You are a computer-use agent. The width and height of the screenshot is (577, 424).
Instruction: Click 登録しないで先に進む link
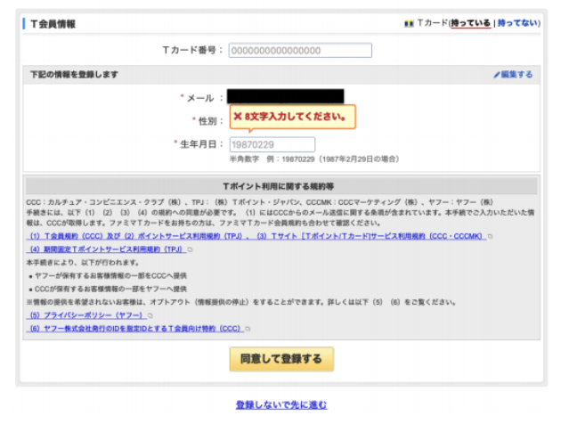tap(281, 404)
